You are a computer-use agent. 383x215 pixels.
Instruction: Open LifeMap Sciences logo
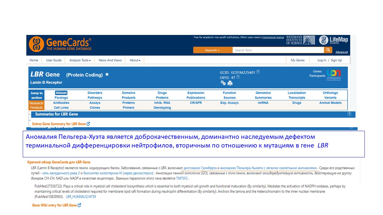click(333, 40)
